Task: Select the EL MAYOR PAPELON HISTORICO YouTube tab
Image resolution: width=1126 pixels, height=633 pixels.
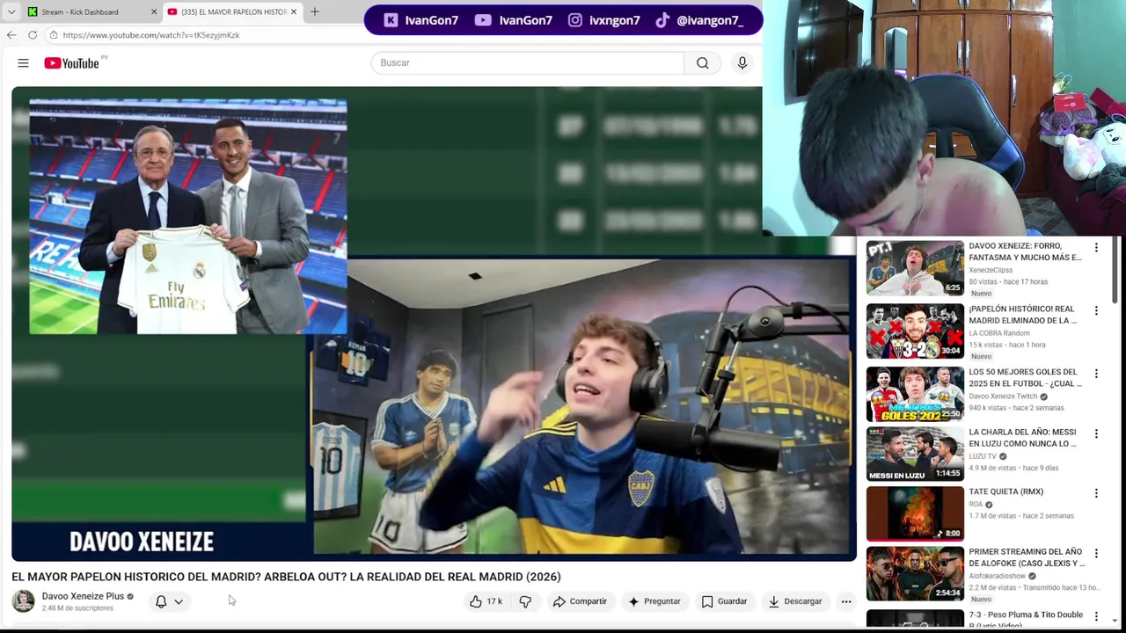Action: click(231, 11)
